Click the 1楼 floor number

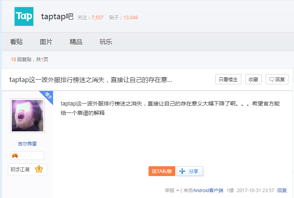[230, 190]
